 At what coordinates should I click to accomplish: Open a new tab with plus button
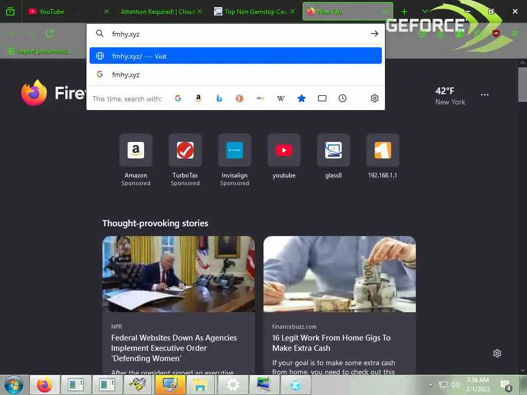coord(404,12)
